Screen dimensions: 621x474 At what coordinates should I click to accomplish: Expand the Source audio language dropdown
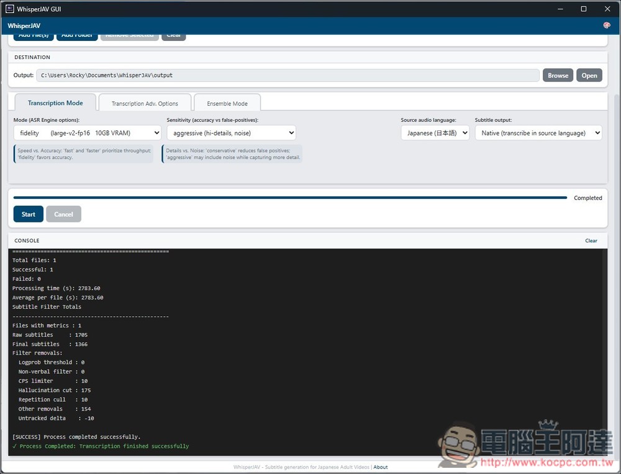click(x=435, y=133)
